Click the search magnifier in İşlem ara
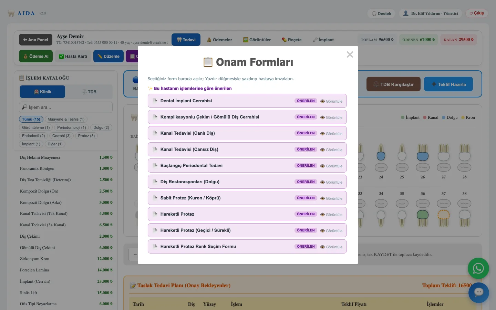Screen dimensions: 496x310 (x=24, y=107)
